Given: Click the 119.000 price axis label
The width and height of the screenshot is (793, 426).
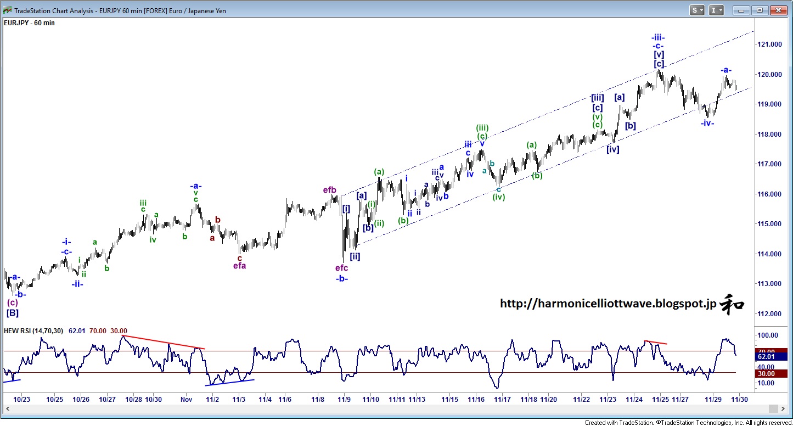Looking at the screenshot, I should click(x=769, y=104).
